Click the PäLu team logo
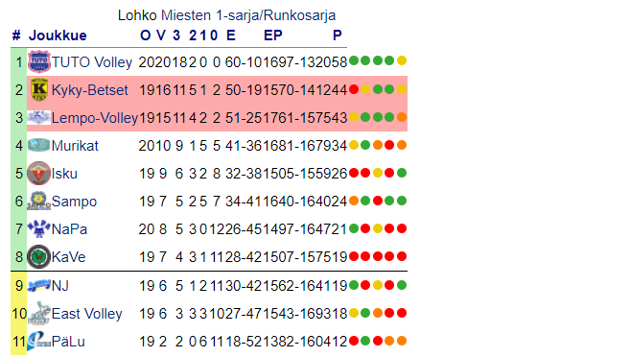This screenshot has width=630, height=357. pyautogui.click(x=39, y=342)
